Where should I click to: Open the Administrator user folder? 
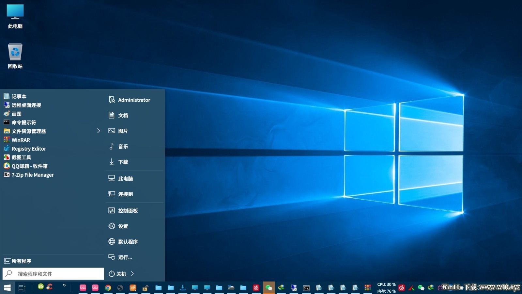click(134, 100)
